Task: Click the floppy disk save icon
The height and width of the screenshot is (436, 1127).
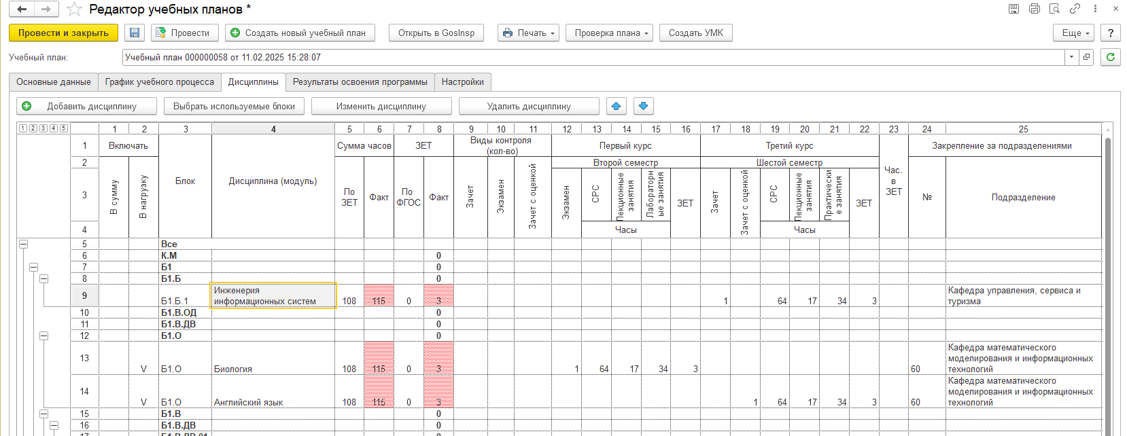Action: [x=135, y=33]
